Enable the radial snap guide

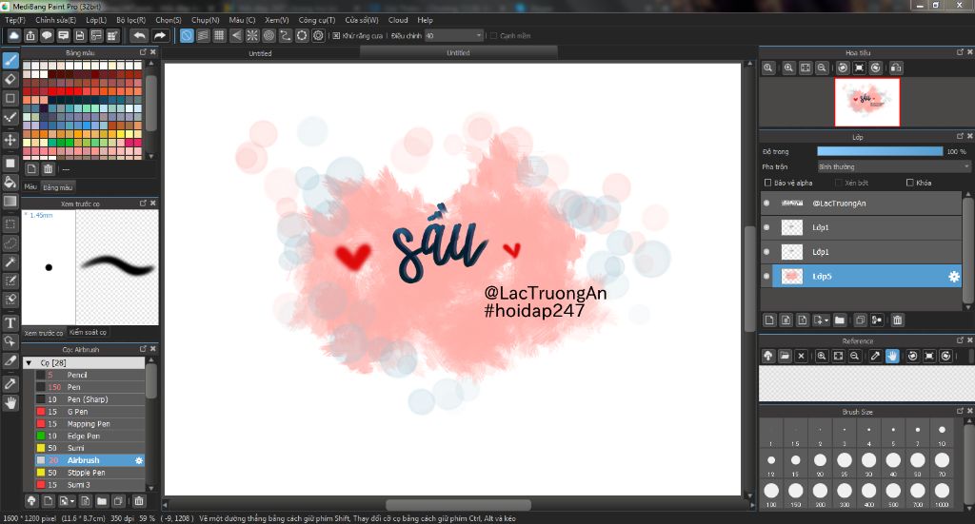tap(251, 35)
